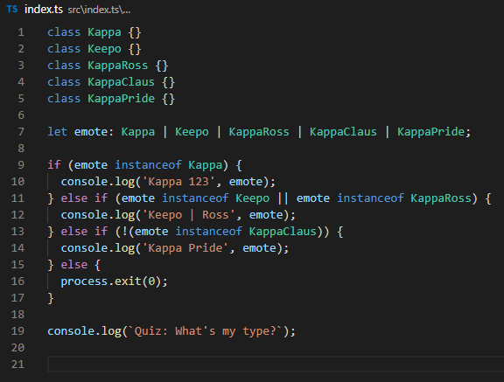Click the TS file icon in breadcrumb
Viewport: 504px width, 382px height.
pyautogui.click(x=12, y=10)
